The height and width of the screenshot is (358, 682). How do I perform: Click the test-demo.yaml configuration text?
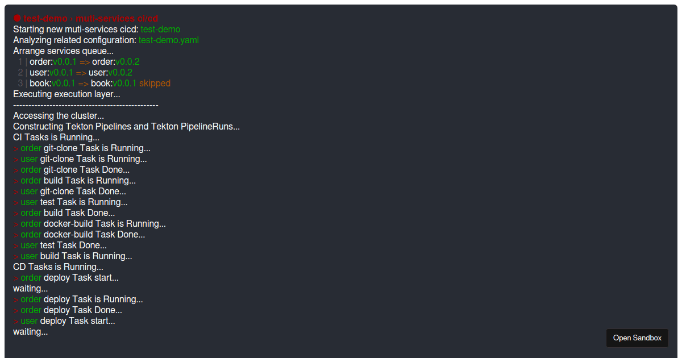pos(169,40)
